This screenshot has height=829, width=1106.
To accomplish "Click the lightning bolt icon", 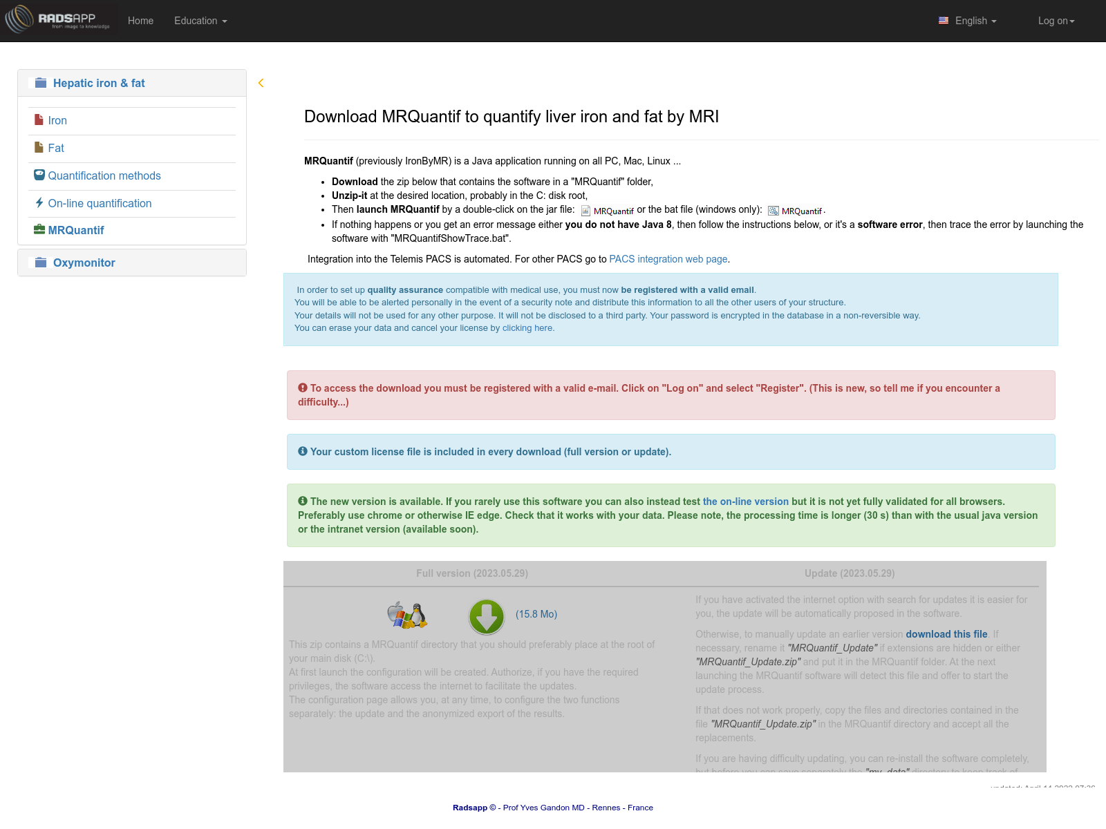I will pos(39,202).
